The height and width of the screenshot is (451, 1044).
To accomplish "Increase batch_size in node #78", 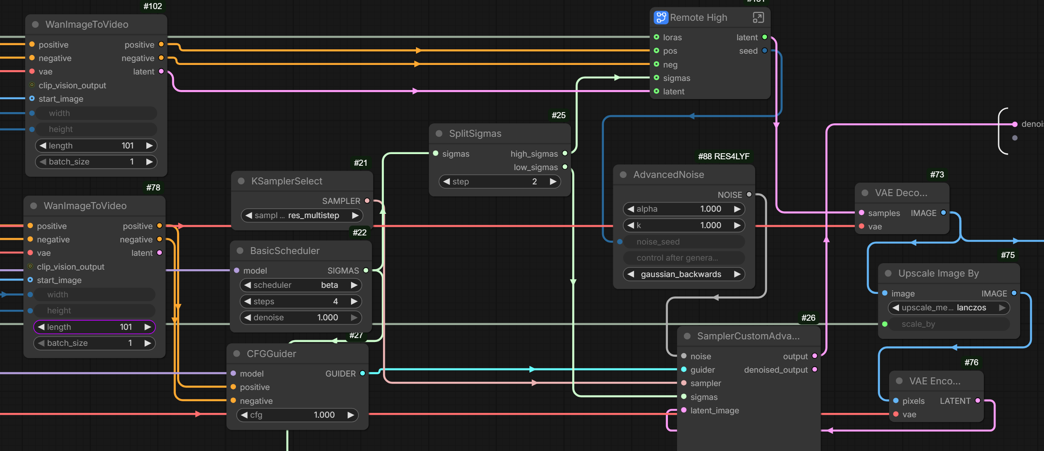I will [x=148, y=343].
